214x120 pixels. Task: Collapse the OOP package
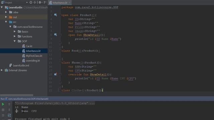(x=15, y=41)
